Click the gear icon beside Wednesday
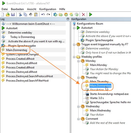 (83, 106)
